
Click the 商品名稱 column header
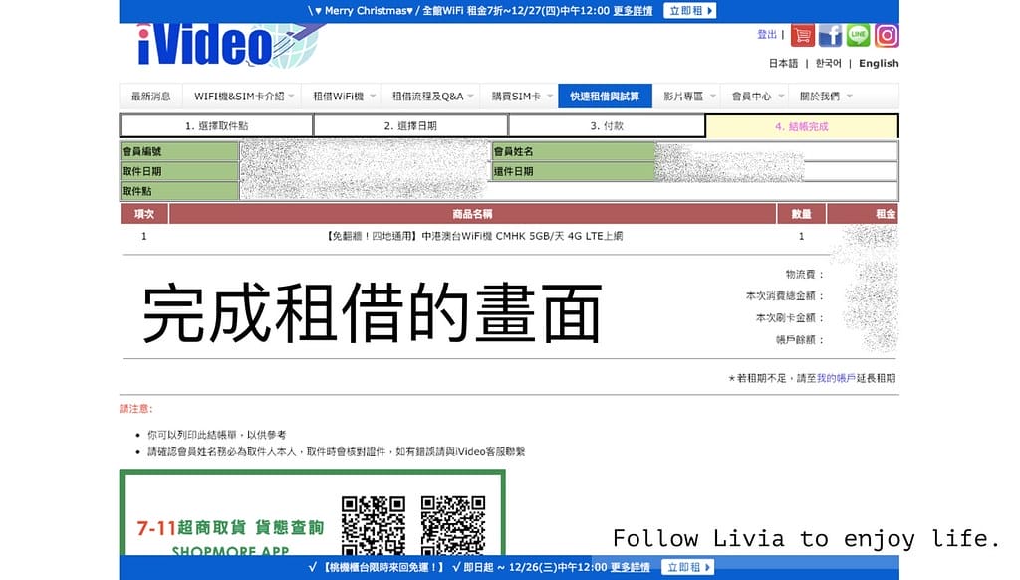tap(473, 214)
